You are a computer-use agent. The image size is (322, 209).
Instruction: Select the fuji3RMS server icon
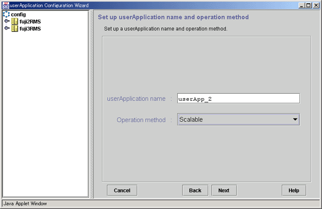tap(14, 28)
